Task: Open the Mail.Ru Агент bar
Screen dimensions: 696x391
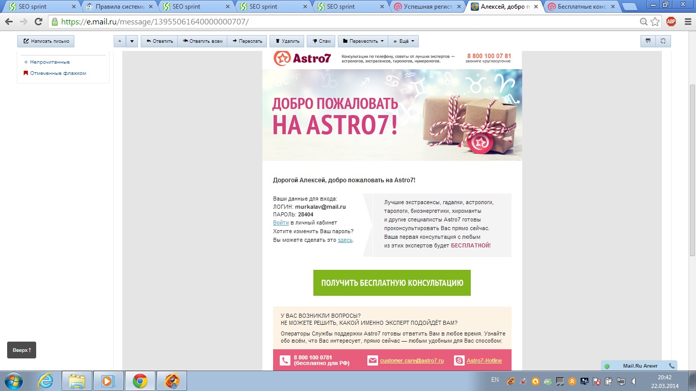Action: pos(639,366)
